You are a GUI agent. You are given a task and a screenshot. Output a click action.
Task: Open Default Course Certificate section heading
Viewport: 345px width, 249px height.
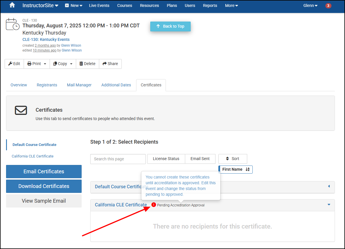pos(121,187)
